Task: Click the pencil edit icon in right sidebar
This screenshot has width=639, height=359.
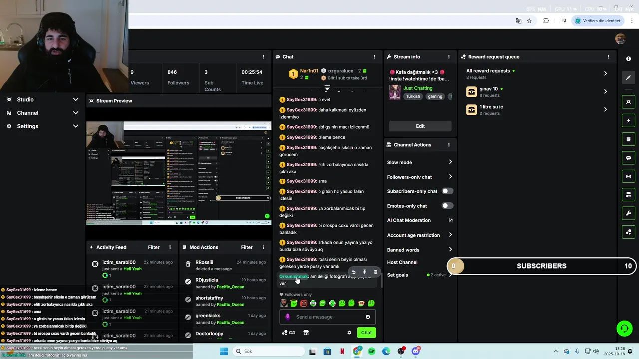Action: (x=628, y=77)
